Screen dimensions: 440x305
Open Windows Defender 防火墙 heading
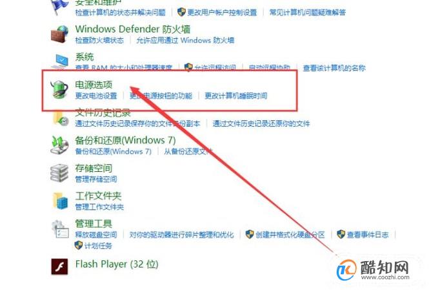[x=133, y=29]
